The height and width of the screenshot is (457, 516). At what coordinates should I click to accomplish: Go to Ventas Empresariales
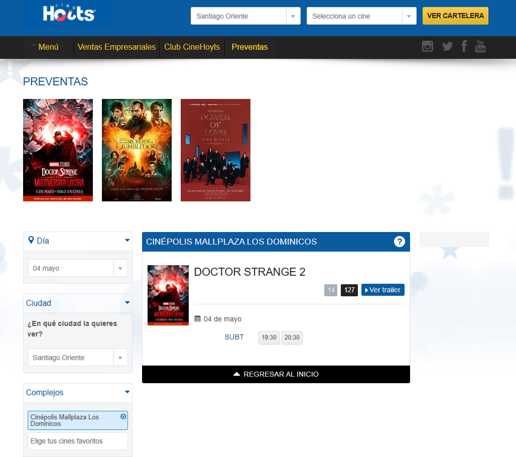click(116, 47)
